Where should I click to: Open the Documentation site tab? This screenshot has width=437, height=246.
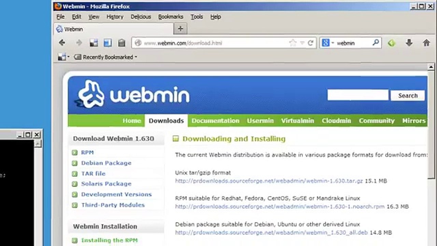(215, 121)
